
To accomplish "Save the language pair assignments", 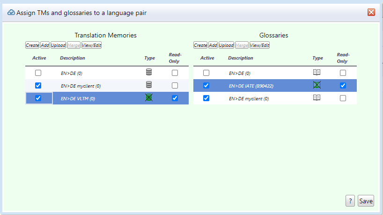I will [x=366, y=201].
